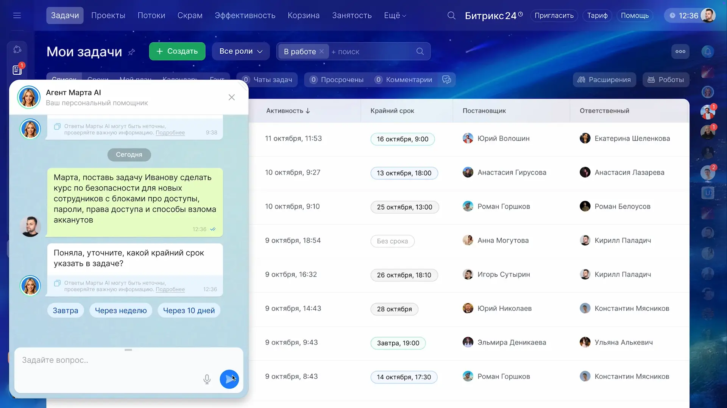Click the search magnifier in top bar
The height and width of the screenshot is (408, 727).
click(x=451, y=15)
